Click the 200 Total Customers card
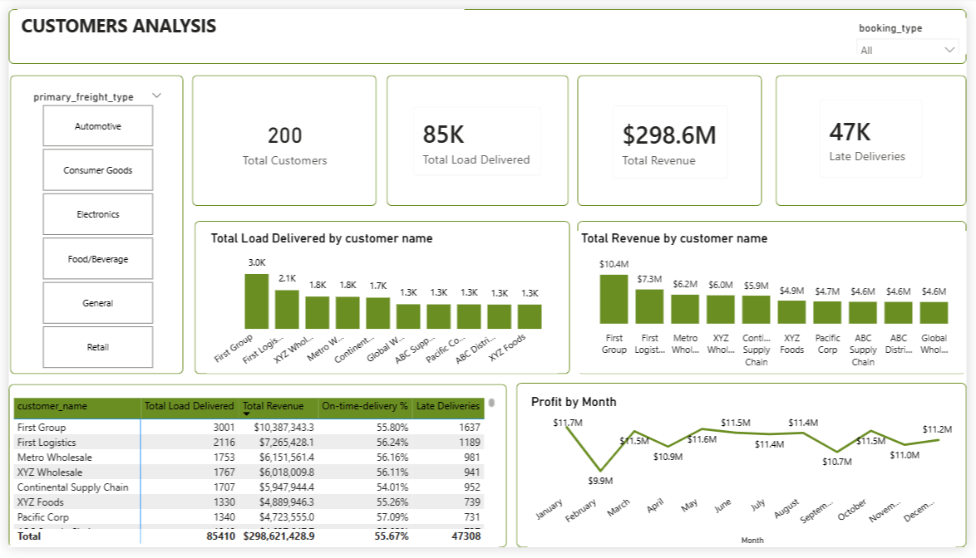 [284, 141]
